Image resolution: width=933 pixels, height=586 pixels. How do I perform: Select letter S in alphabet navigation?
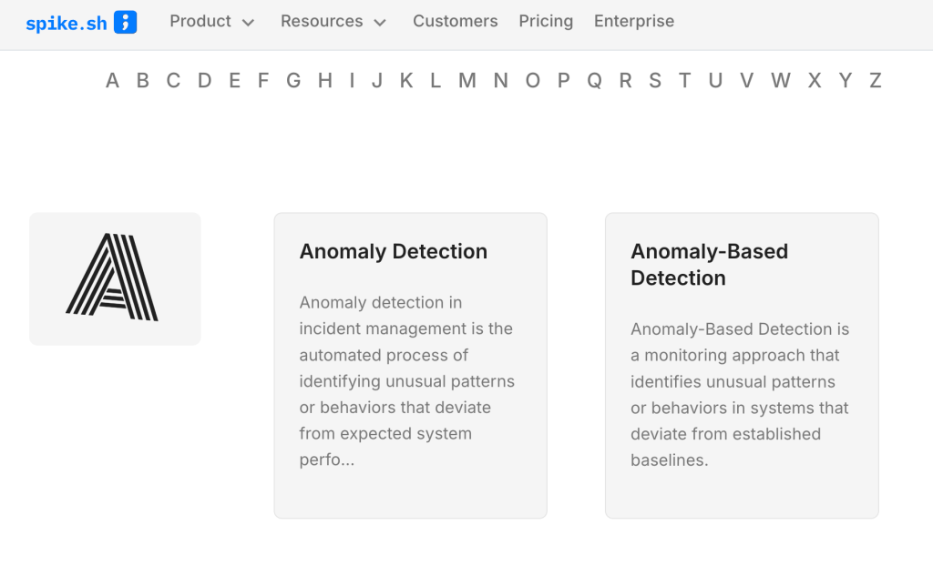(x=655, y=80)
